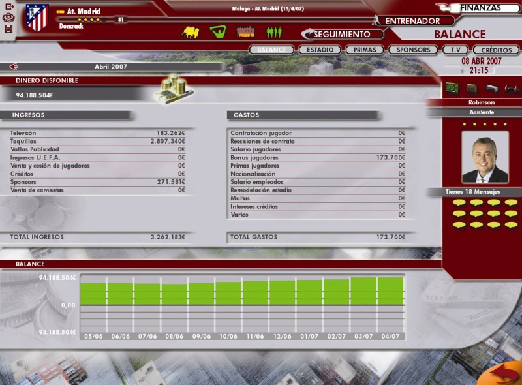Select the Sponsors tab
This screenshot has width=522, height=385.
click(x=413, y=50)
